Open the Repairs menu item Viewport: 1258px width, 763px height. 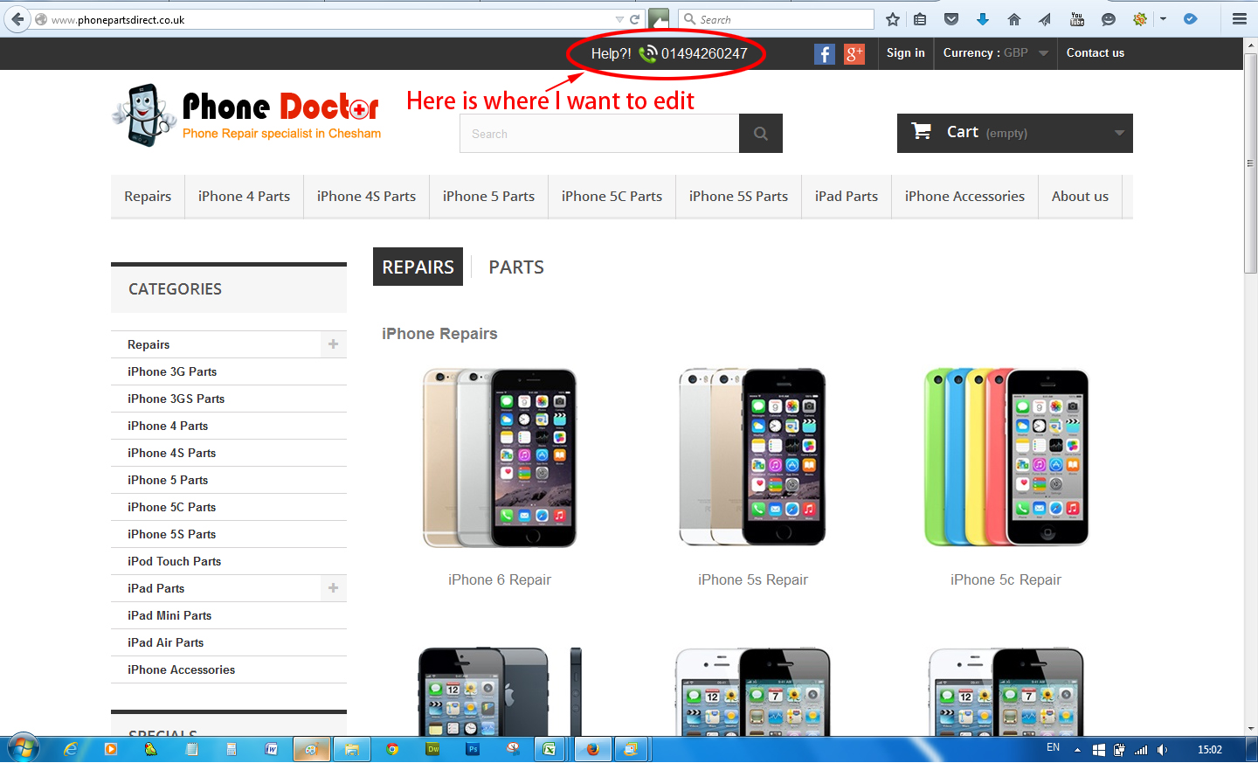pos(148,197)
